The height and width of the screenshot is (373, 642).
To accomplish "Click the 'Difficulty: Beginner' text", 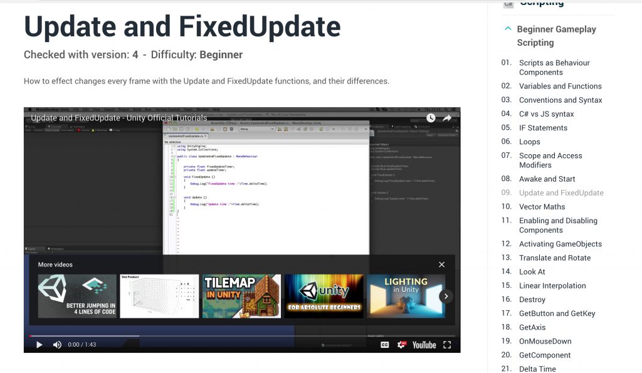I will pyautogui.click(x=196, y=55).
